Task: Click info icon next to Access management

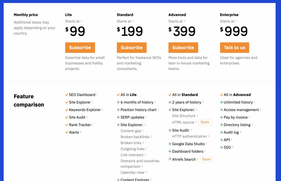Action: coord(261,109)
